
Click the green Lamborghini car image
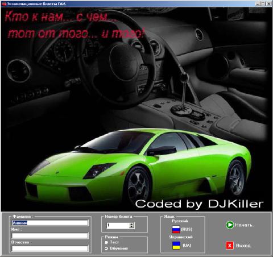[x=138, y=167]
